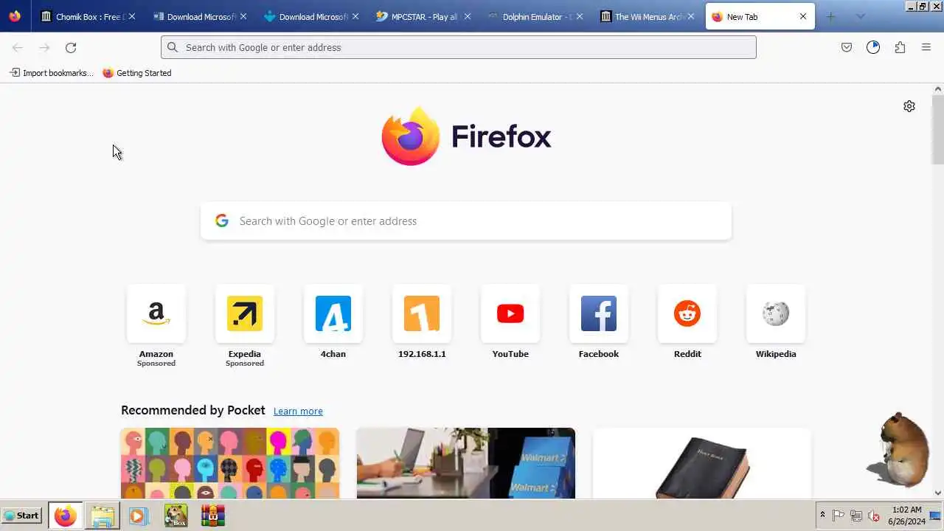Open the list all tabs dropdown
Image resolution: width=944 pixels, height=531 pixels.
click(860, 16)
